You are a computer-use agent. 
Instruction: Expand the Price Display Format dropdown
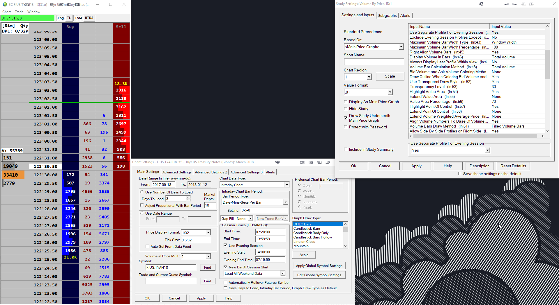click(x=208, y=233)
